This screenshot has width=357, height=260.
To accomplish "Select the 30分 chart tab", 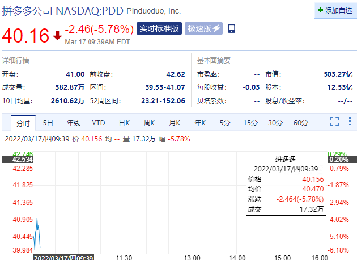I will (275, 123).
